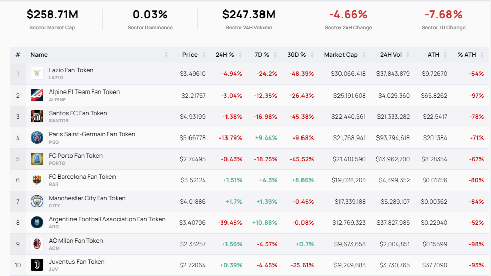
Task: Open Alpine F1 Team Fan Token page
Action: point(84,92)
